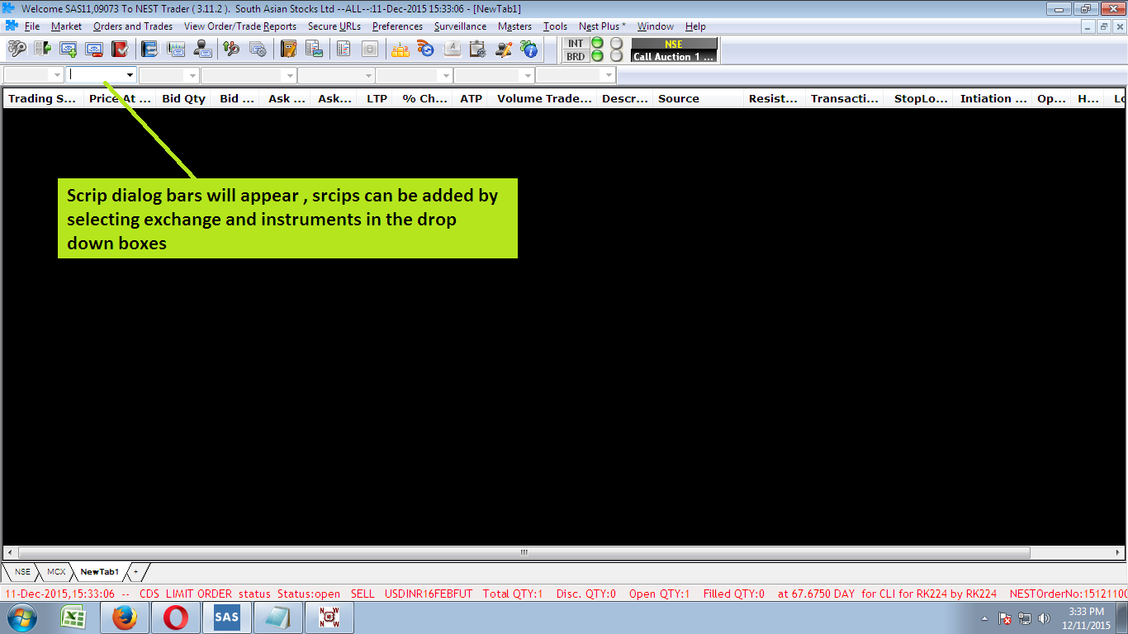The height and width of the screenshot is (634, 1128).
Task: Click the greyed-out square box icon
Action: (370, 50)
